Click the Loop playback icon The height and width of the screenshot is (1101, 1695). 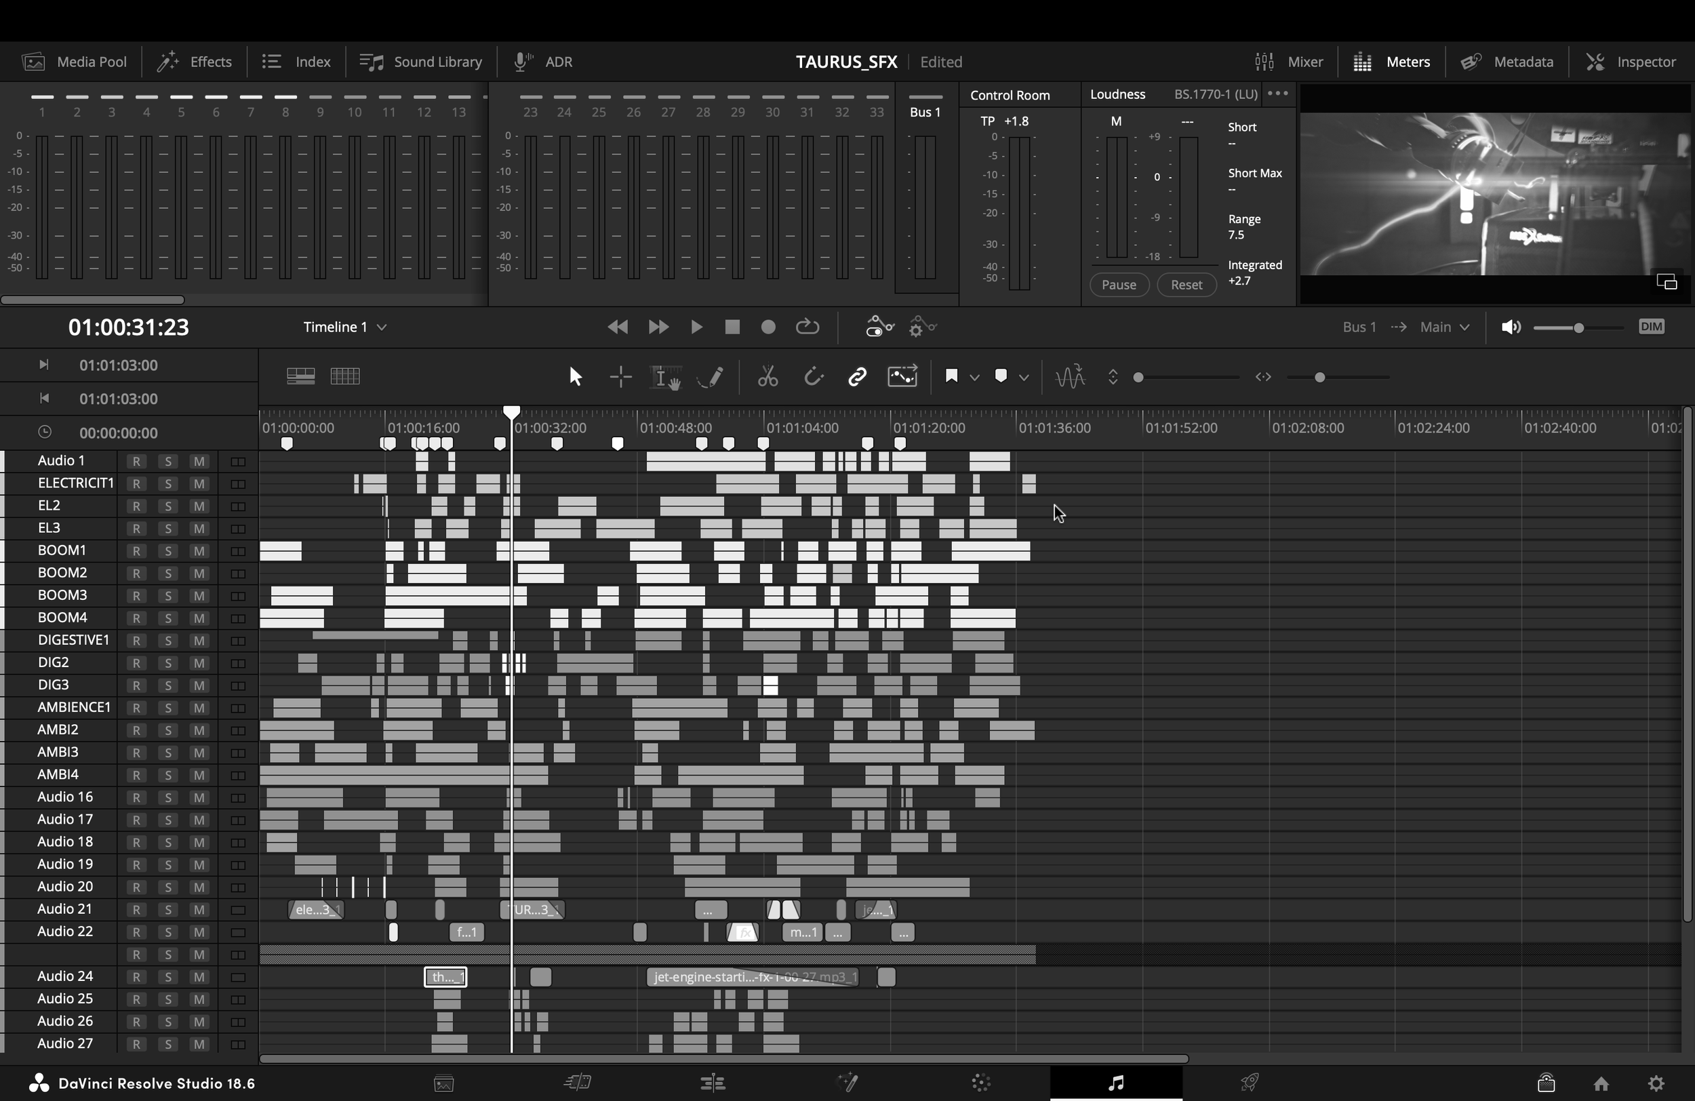807,327
